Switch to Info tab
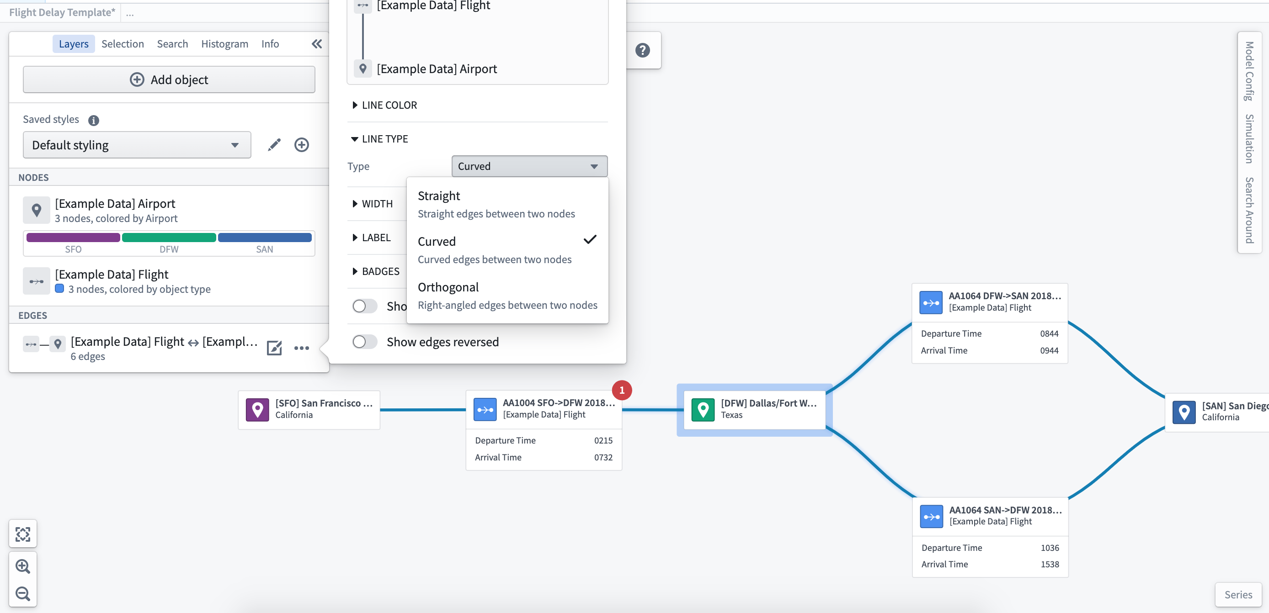 (270, 44)
